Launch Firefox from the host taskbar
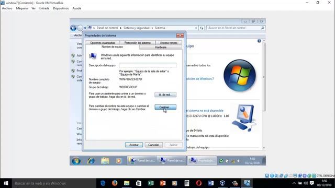Screen dimensions: 335x188 tap(115, 183)
